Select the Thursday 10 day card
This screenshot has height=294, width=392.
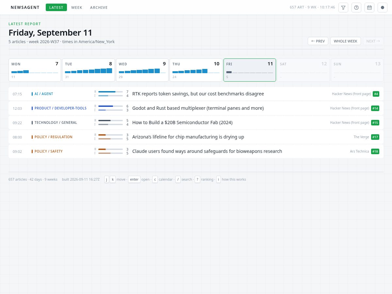click(x=196, y=70)
